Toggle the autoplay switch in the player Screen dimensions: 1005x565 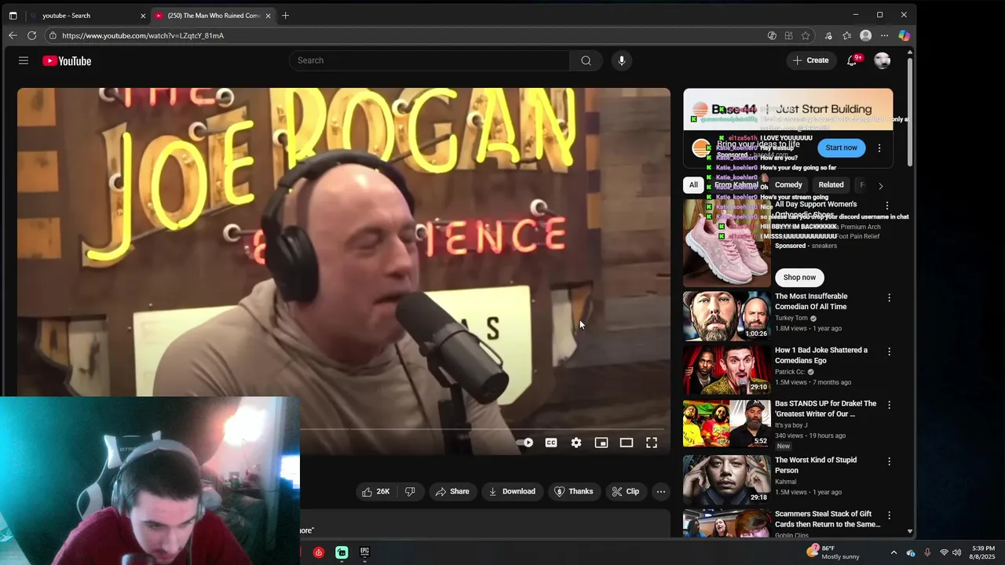pos(524,443)
